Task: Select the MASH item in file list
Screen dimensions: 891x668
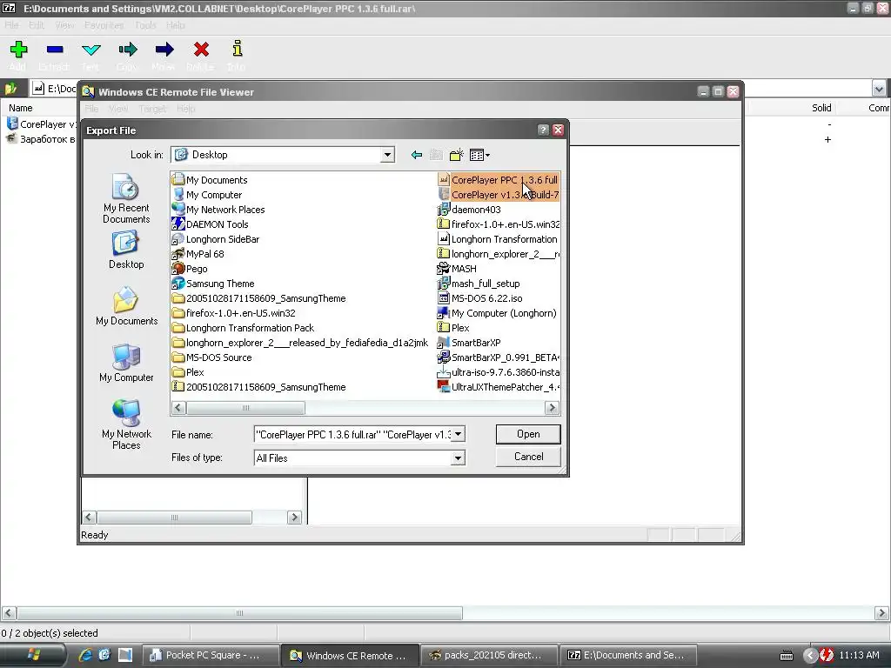Action: point(457,269)
